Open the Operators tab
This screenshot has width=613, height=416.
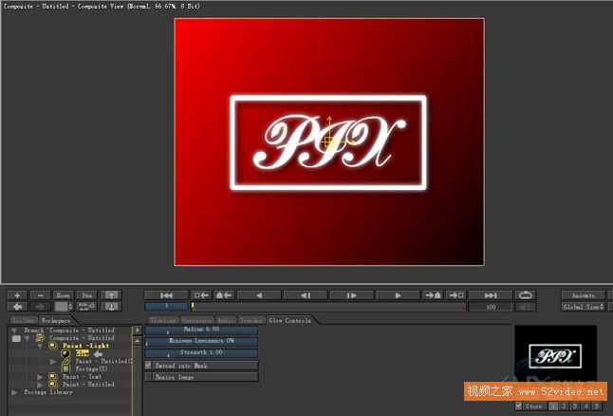[x=196, y=320]
